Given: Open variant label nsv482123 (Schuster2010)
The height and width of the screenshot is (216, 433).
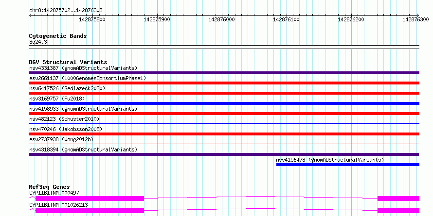Looking at the screenshot, I should pos(64,119).
